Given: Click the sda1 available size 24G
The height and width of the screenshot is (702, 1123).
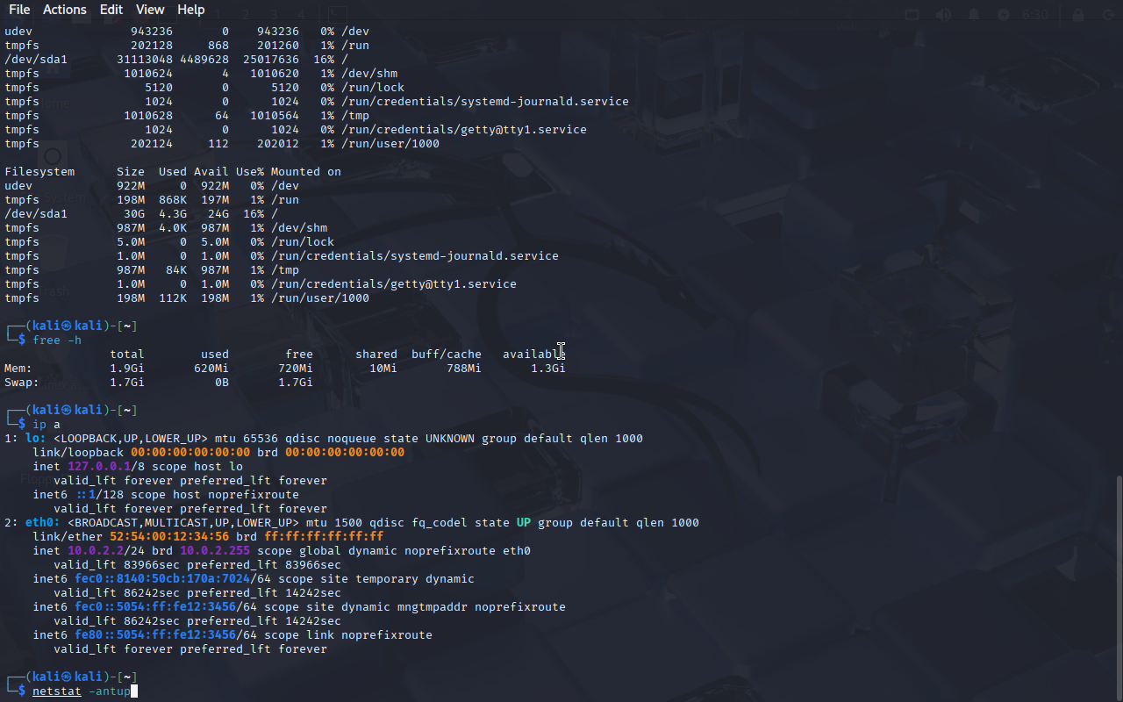Looking at the screenshot, I should [x=218, y=214].
